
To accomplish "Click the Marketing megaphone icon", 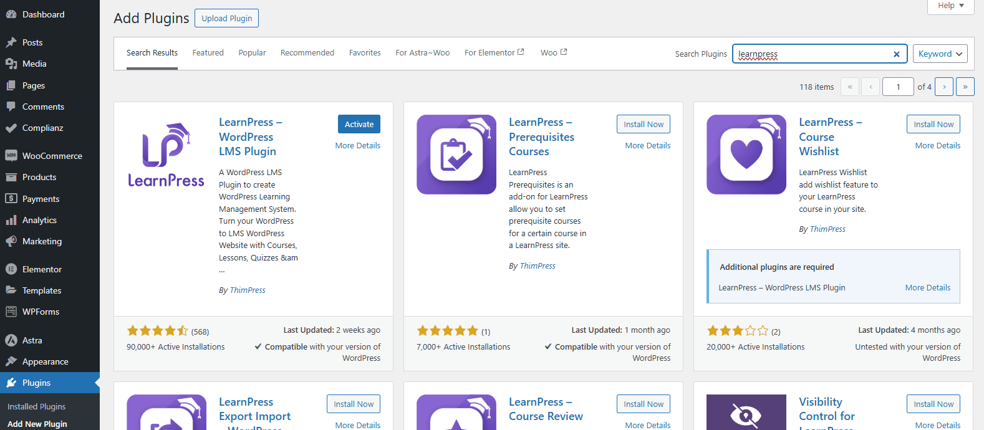I will point(11,241).
